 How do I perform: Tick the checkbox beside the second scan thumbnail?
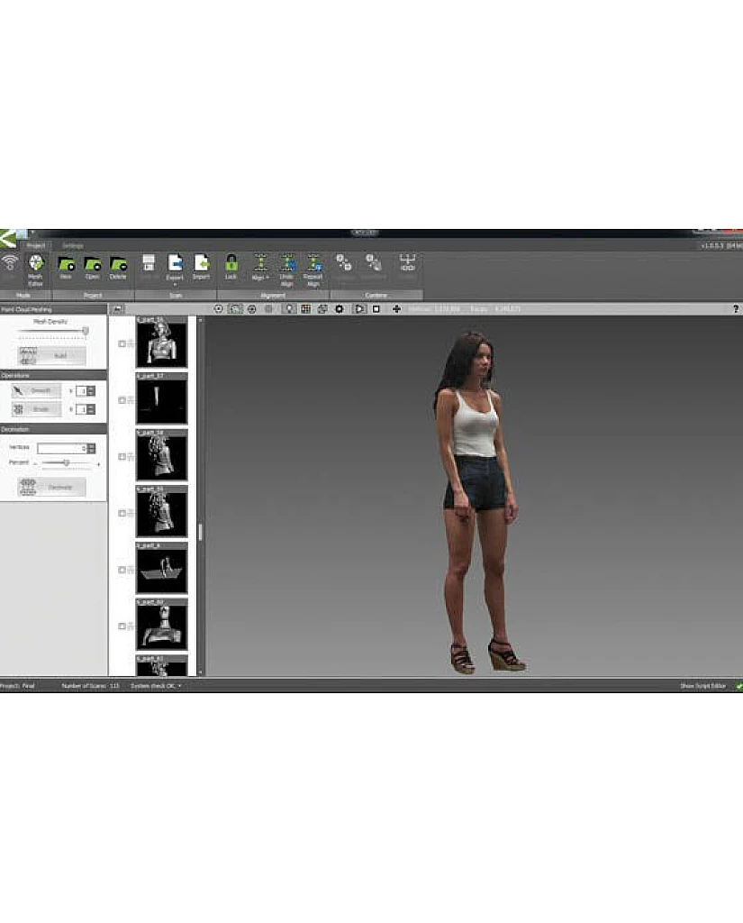point(122,399)
